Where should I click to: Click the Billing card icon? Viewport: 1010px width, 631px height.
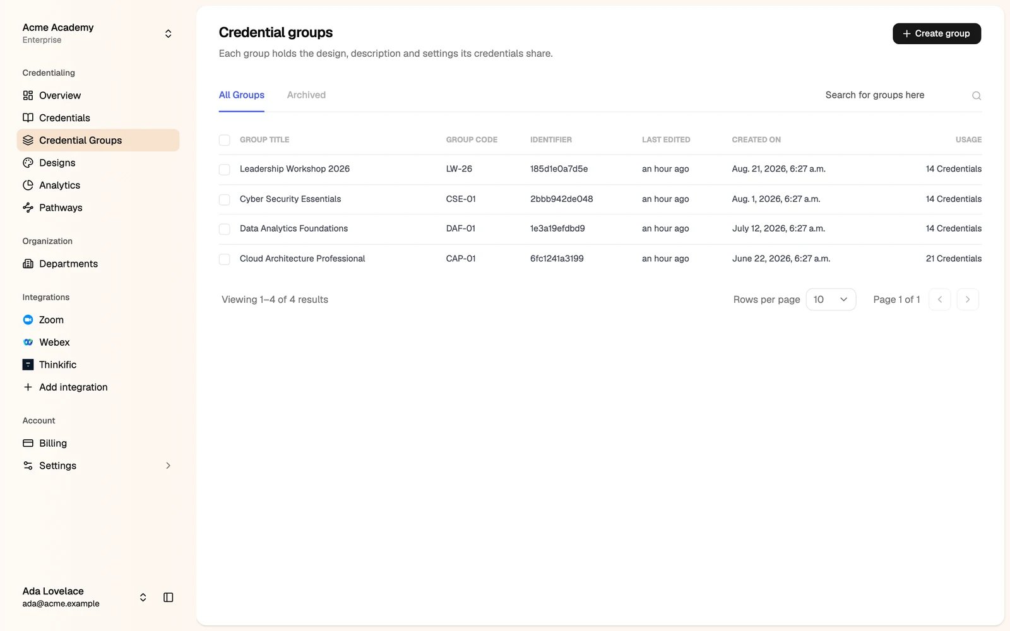28,443
